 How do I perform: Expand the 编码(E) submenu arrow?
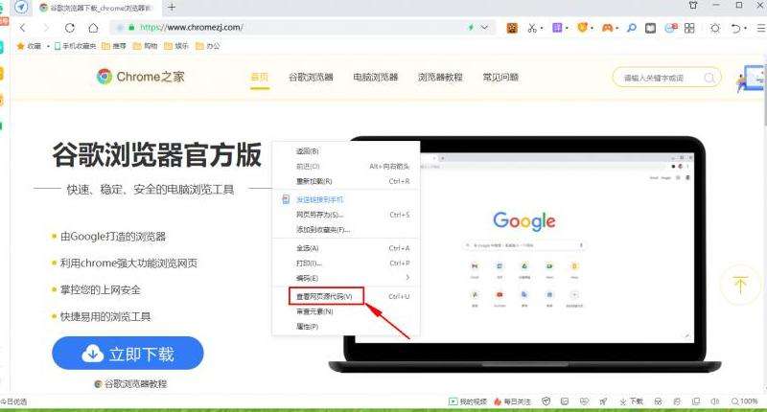407,278
